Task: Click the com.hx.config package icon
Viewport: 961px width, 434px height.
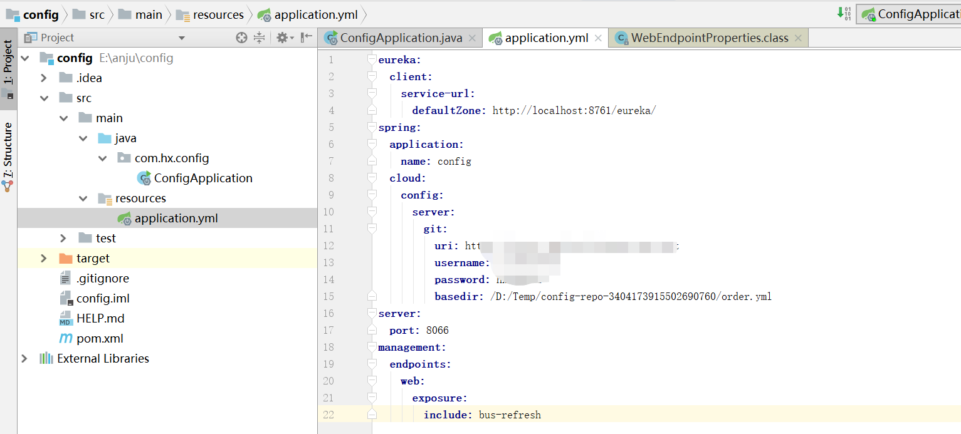Action: tap(124, 158)
